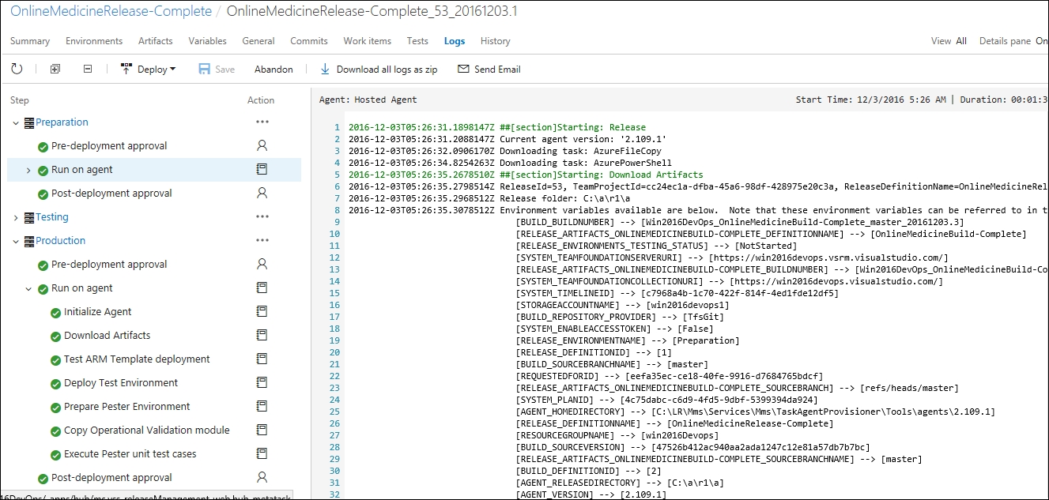Click log line '##[section]Starting: Download Artifacts'
The width and height of the screenshot is (1049, 500).
(x=526, y=175)
